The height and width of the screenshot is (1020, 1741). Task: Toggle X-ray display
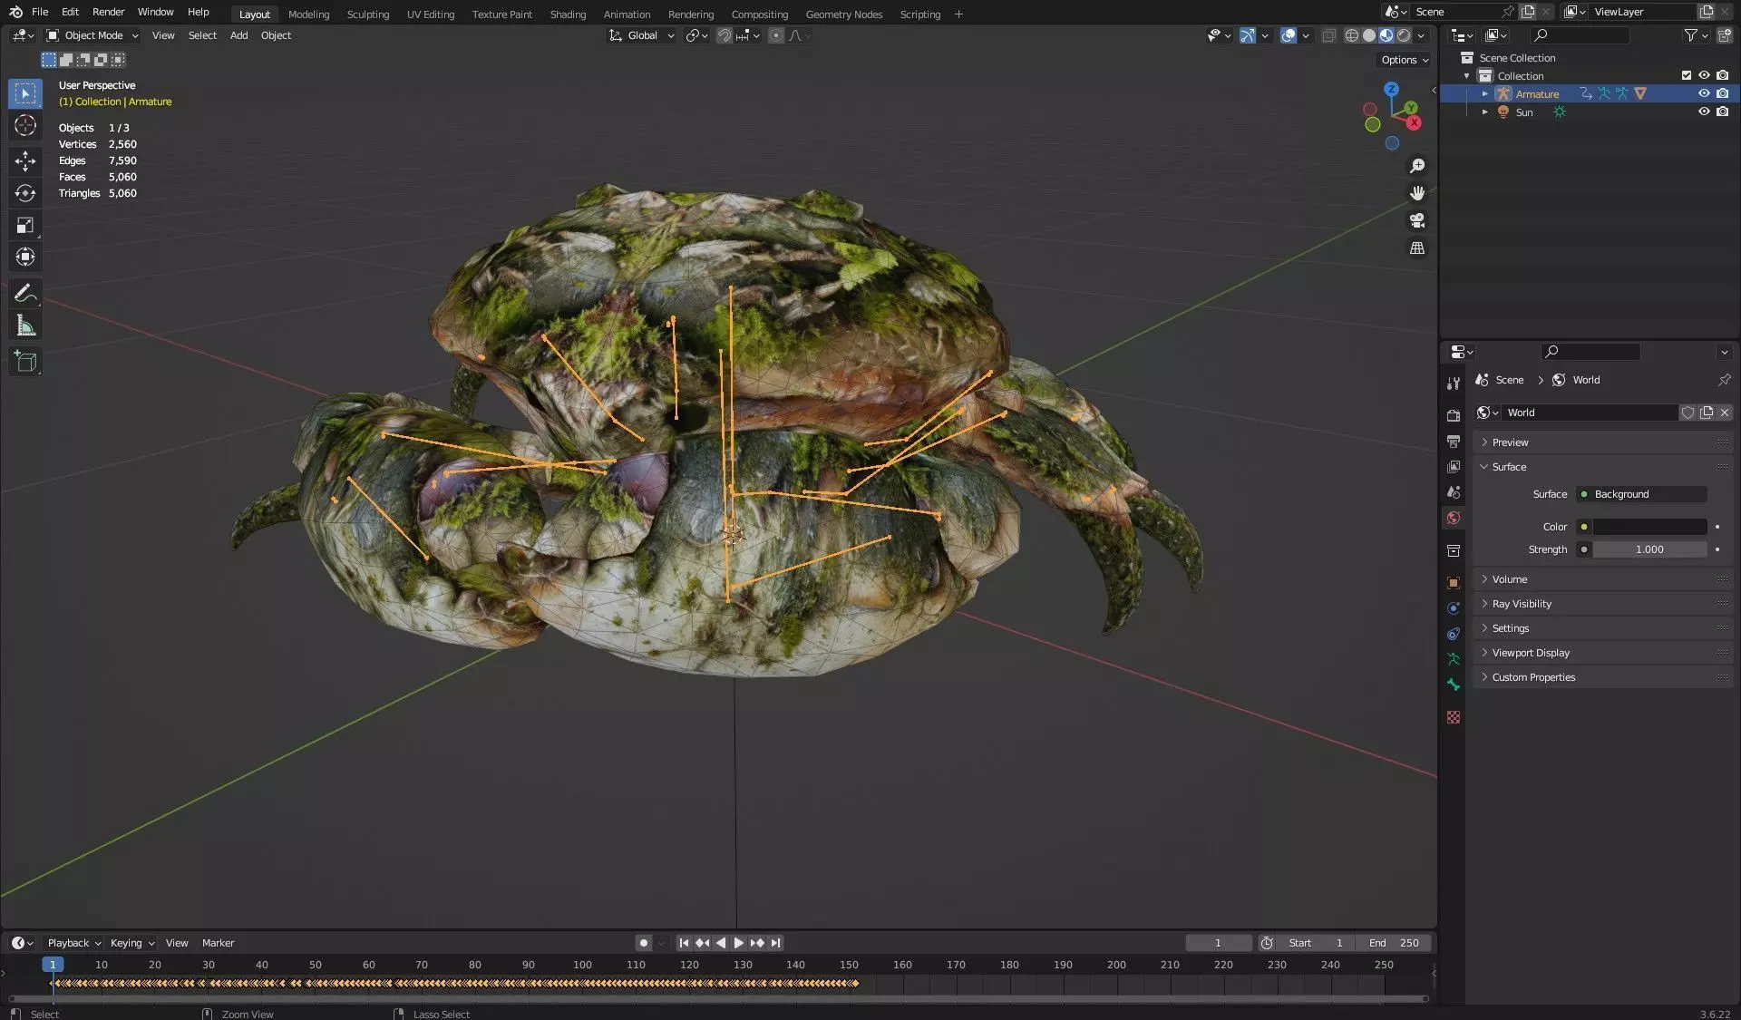click(1328, 35)
